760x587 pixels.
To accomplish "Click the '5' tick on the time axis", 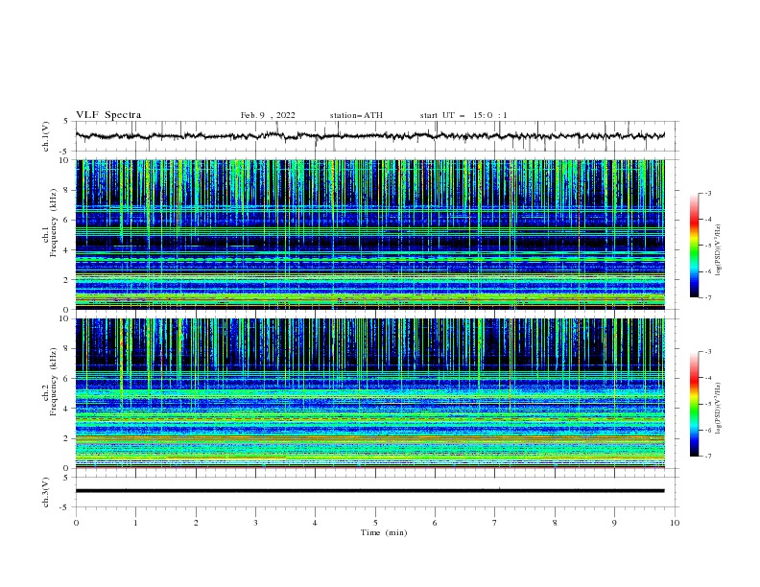I will point(375,523).
